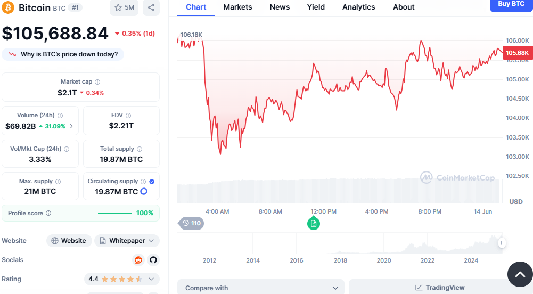Open the Analytics tab
Image resolution: width=533 pixels, height=294 pixels.
tap(358, 7)
